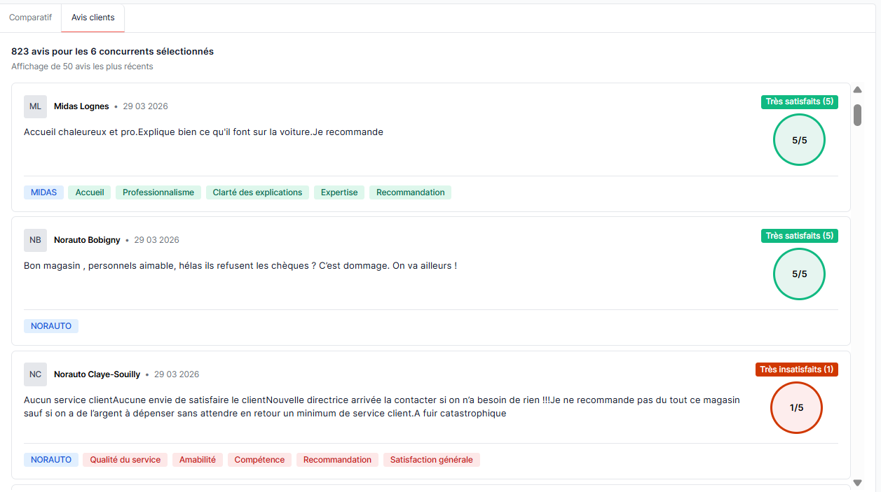Click the Clarté des explications tag
This screenshot has width=881, height=492.
pos(257,192)
